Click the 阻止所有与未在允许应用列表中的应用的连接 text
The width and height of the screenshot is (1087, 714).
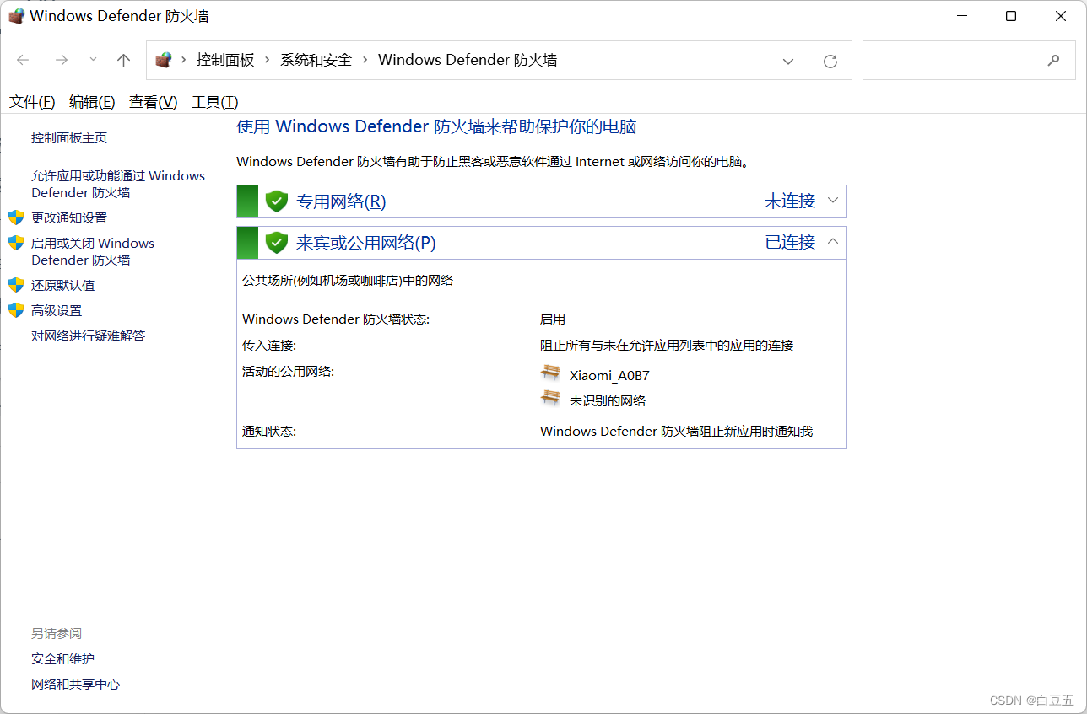coord(667,346)
